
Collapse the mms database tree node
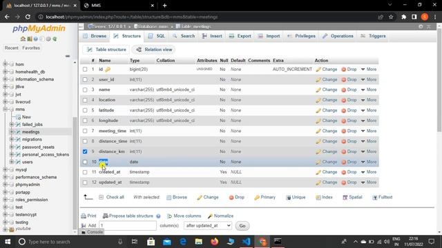(x=5, y=110)
